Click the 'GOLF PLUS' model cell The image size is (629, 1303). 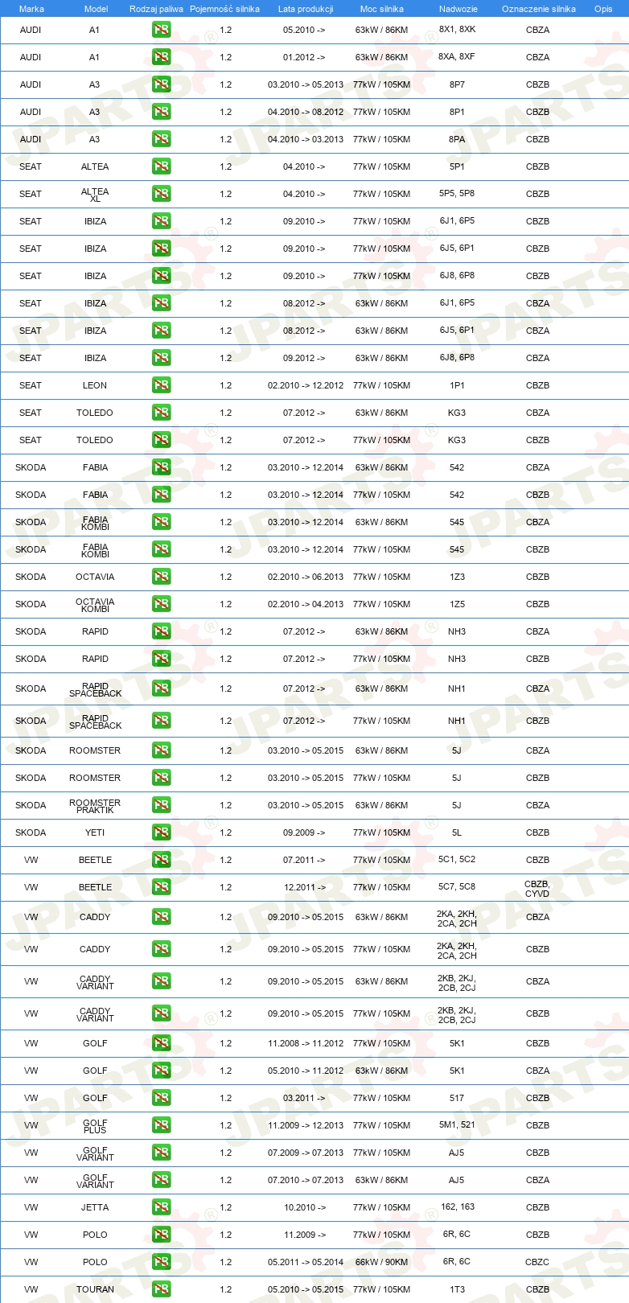click(95, 1126)
